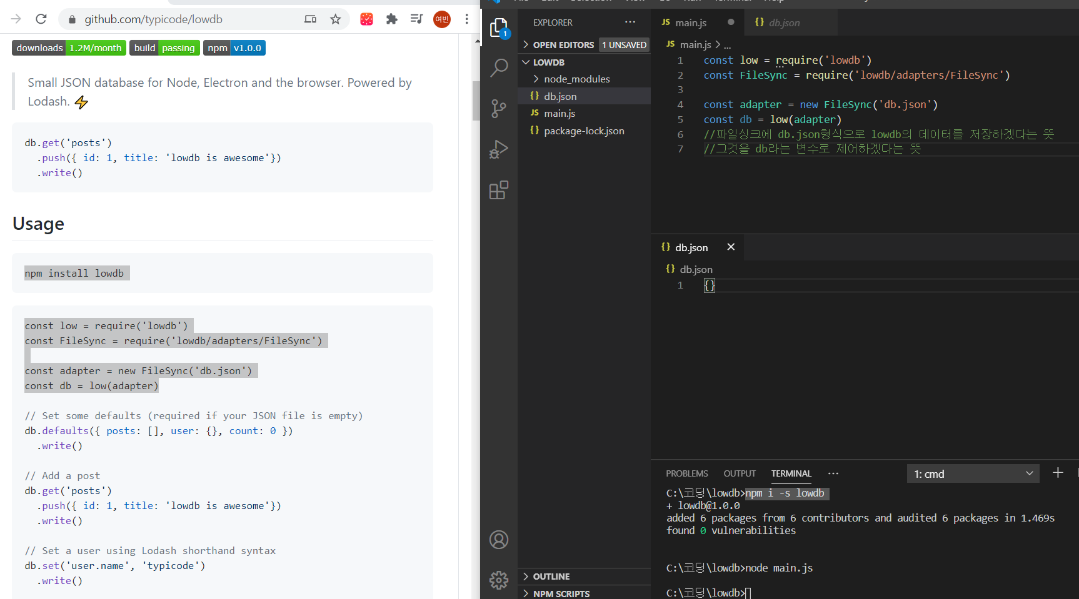Open the Extensions view
Screen dimensions: 1079x599
(x=499, y=190)
